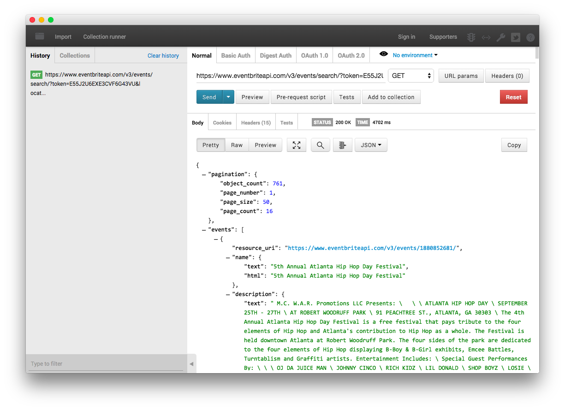Click the sidebar toggle icon in top bar
565x410 pixels.
tap(40, 36)
